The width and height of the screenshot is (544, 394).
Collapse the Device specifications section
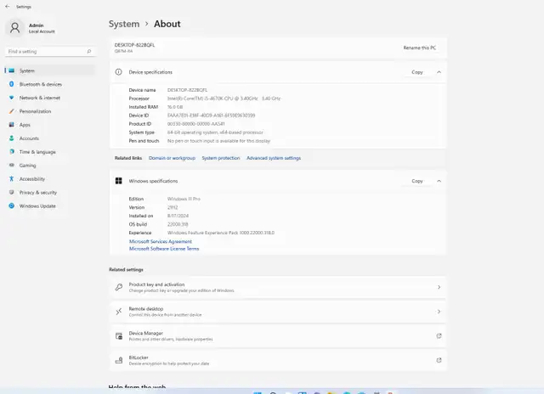439,72
